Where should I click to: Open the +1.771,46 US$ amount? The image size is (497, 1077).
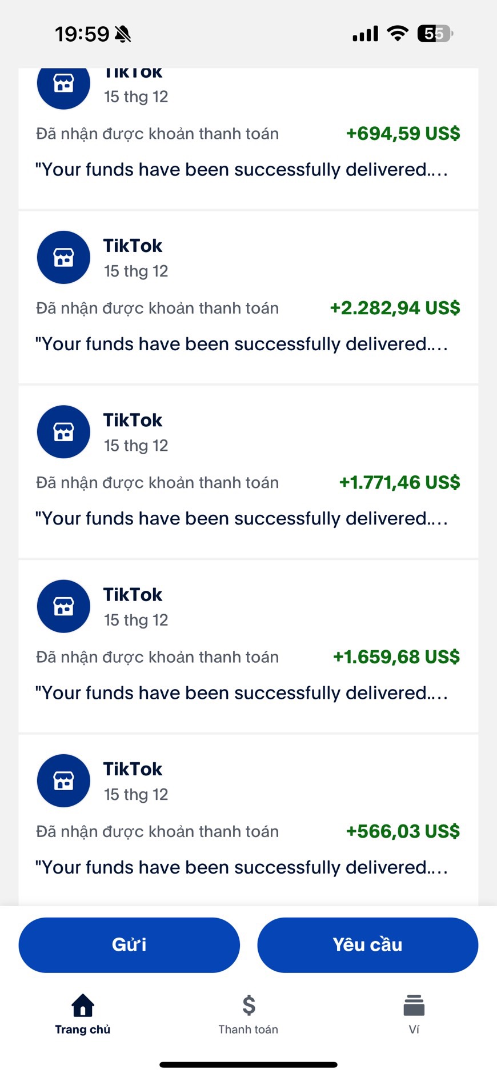click(399, 482)
